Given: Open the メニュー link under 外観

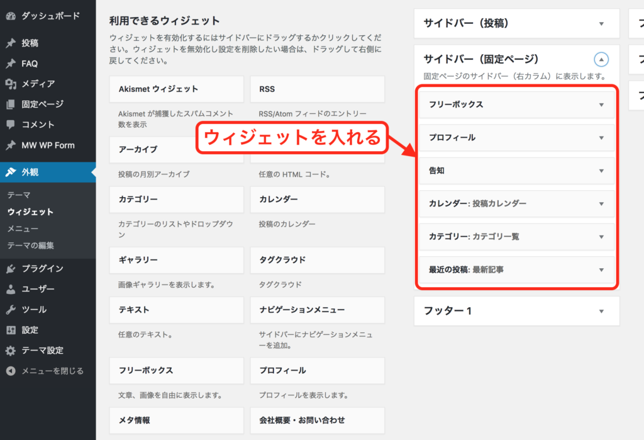Looking at the screenshot, I should click(23, 228).
